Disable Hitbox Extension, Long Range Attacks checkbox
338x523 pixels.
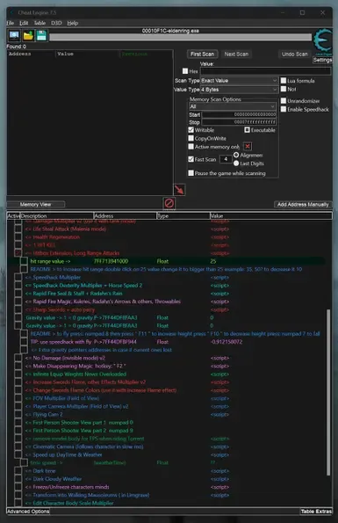pos(18,253)
